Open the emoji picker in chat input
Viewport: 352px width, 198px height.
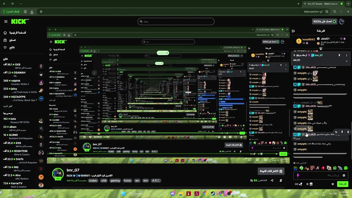click(x=344, y=175)
